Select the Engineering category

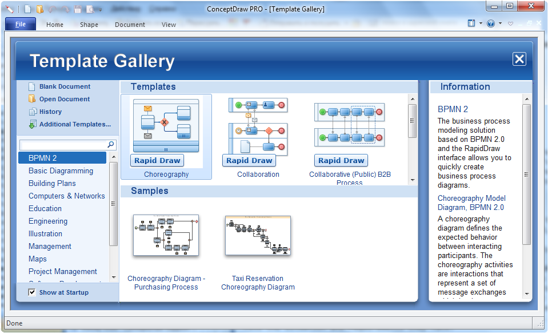(48, 221)
